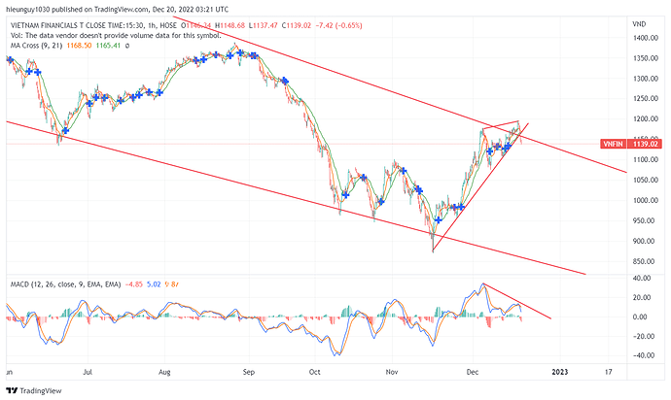Image resolution: width=671 pixels, height=400 pixels.
Task: Click the 1250.00 price axis label
Action: tap(646, 98)
